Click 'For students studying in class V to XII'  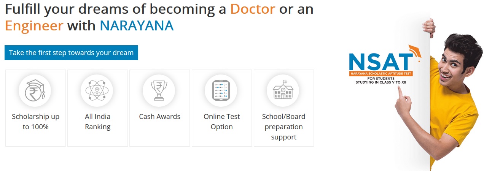381,80
